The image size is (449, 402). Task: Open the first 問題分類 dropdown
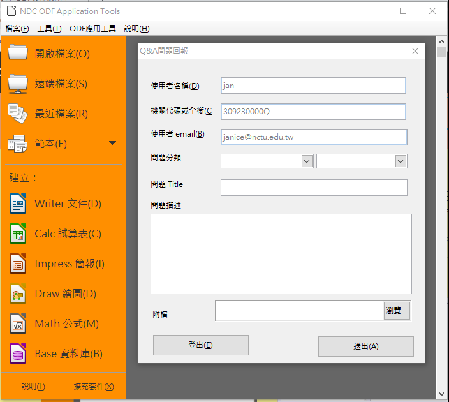click(x=307, y=161)
